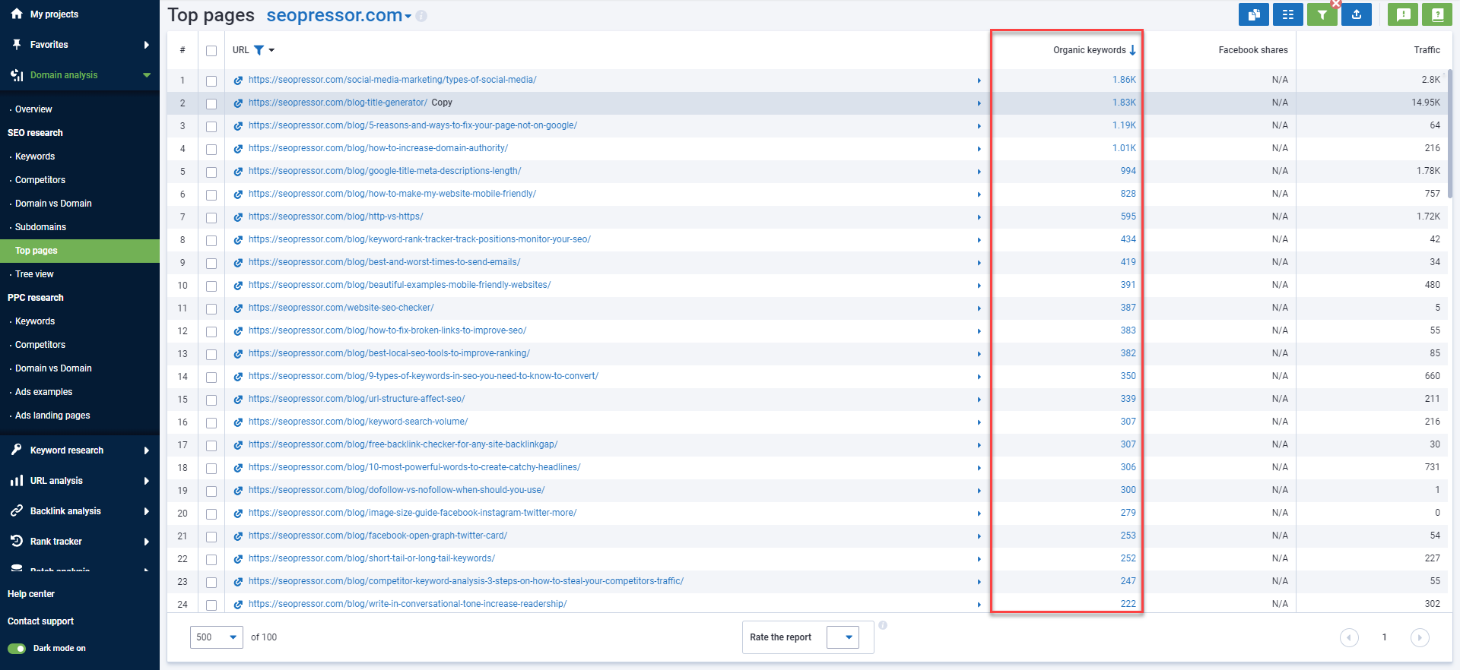Click the Organic keywords sort arrow
Screen dimensions: 1460x670
click(x=1132, y=50)
